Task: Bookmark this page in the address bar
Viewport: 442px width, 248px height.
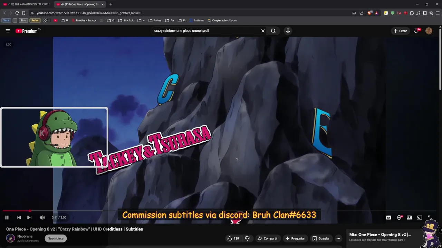Action: click(x=23, y=13)
